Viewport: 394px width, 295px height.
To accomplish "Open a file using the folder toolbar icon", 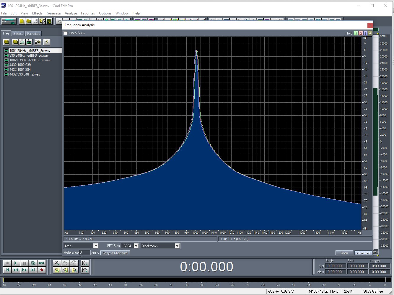I will 29,21.
